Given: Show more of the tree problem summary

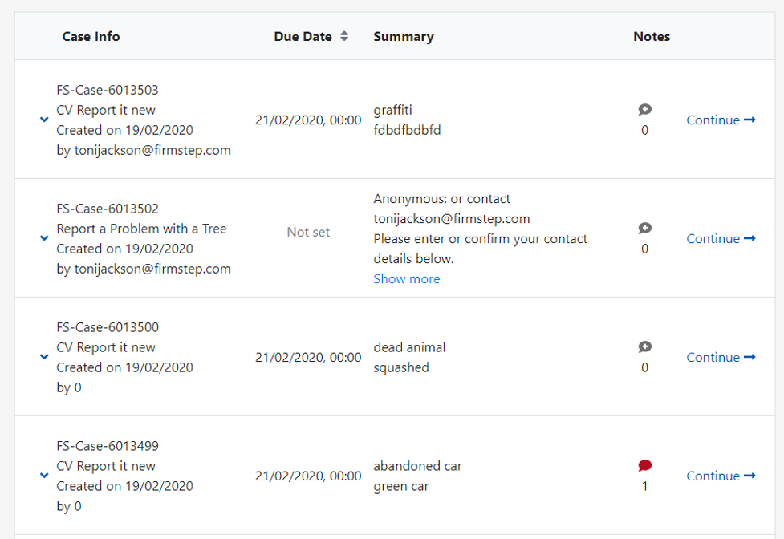Looking at the screenshot, I should pyautogui.click(x=407, y=279).
